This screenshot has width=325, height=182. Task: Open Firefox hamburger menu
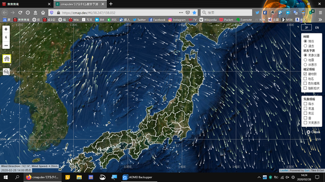point(320,13)
